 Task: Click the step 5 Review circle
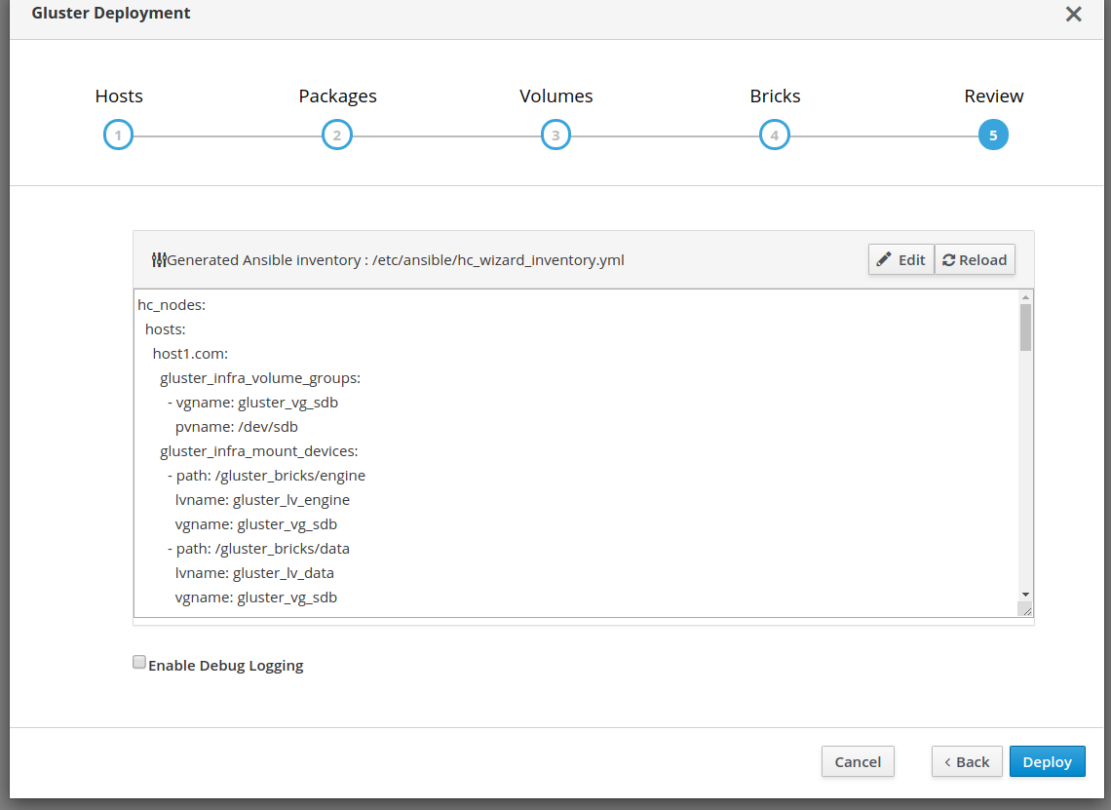tap(993, 135)
